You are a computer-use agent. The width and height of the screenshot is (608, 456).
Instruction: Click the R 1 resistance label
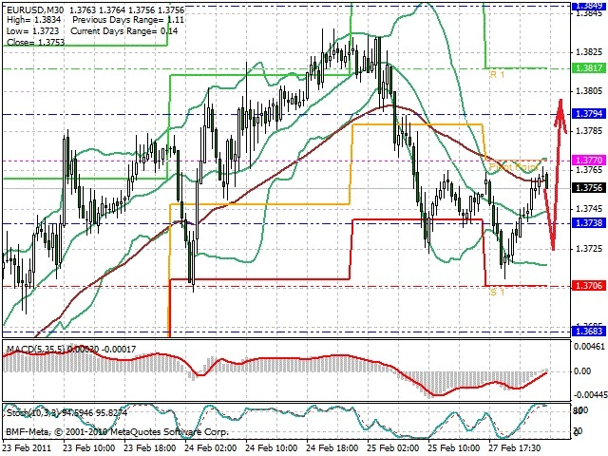(x=497, y=74)
